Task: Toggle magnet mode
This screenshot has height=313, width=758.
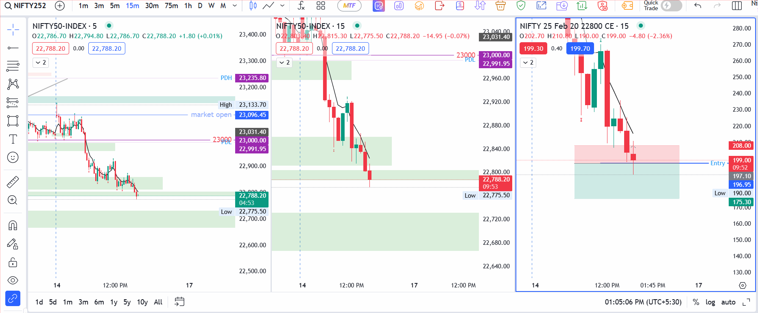Action: coord(13,225)
